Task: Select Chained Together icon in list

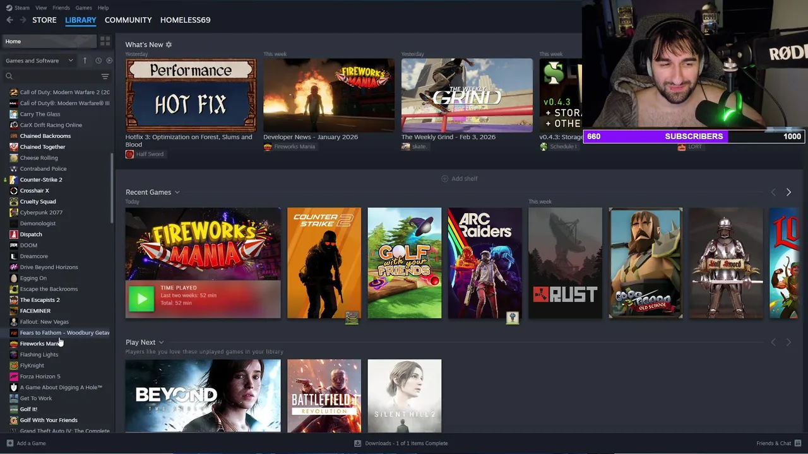Action: 14,147
